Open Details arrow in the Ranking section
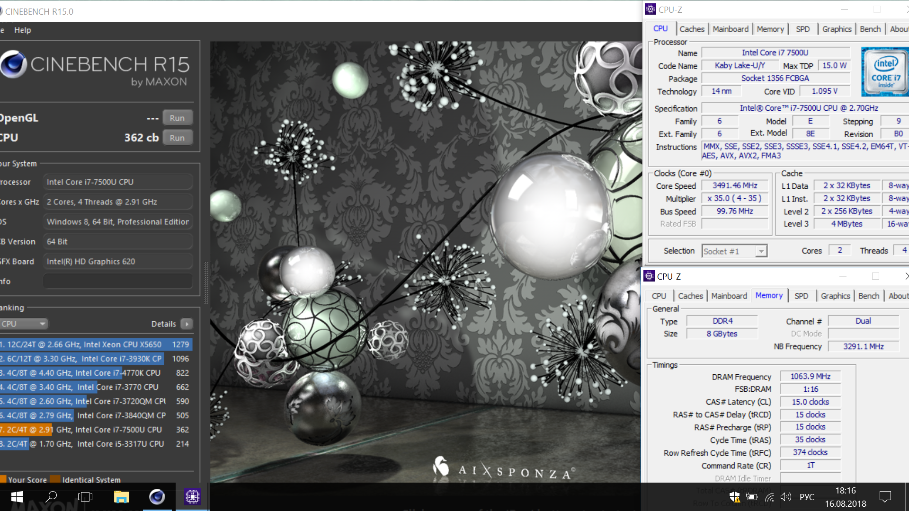Viewport: 909px width, 511px height. click(187, 324)
